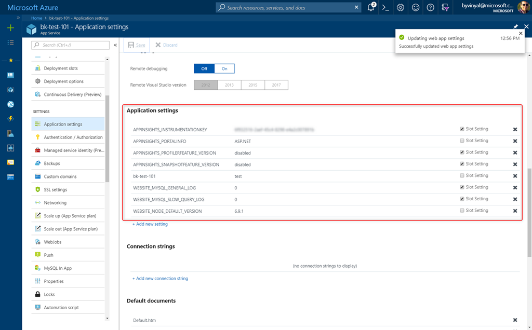Screen dimensions: 532x330
Task: Check Slot Setting for bk-test-101 row
Action: point(462,175)
